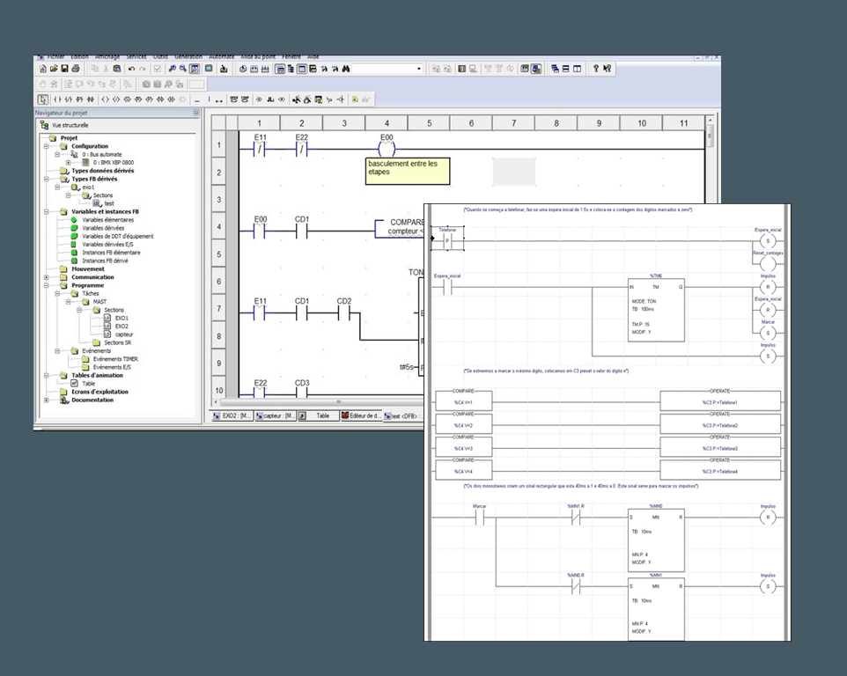The image size is (847, 676).
Task: Select the normally open contact tool
Action: (x=57, y=99)
